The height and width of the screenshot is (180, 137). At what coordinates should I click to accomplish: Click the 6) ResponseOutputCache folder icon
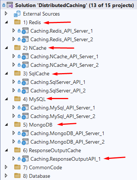pyautogui.click(x=17, y=150)
